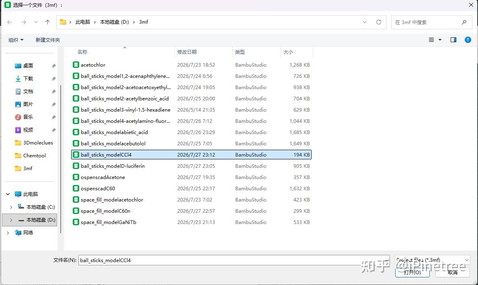Select space_fill_modelGaNiTb file icon
Image resolution: width=478 pixels, height=285 pixels.
click(x=76, y=222)
